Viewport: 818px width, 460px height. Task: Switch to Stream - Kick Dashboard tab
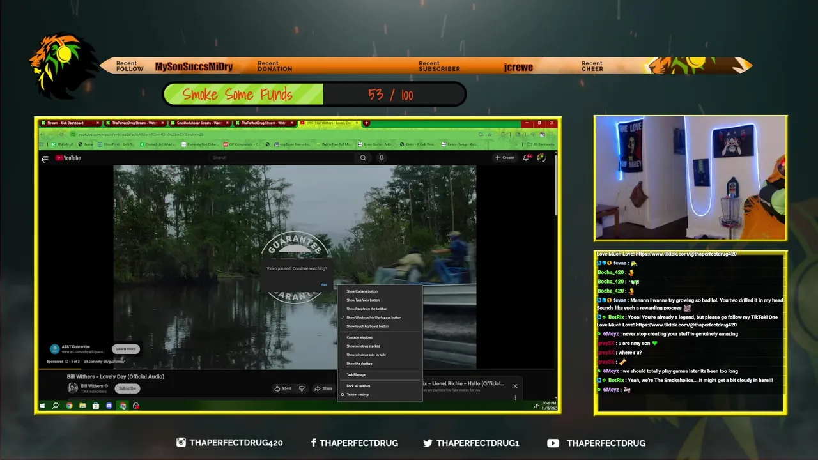[70, 123]
